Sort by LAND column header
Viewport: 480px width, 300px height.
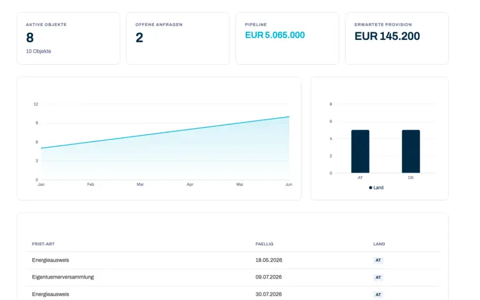[x=379, y=244]
